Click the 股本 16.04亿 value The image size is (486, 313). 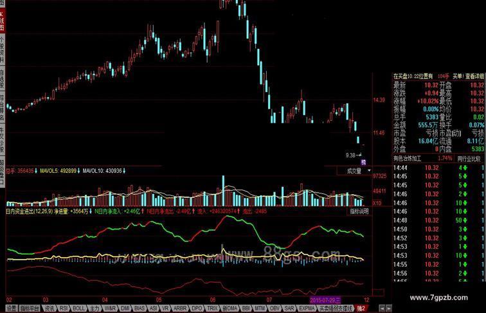(x=428, y=141)
